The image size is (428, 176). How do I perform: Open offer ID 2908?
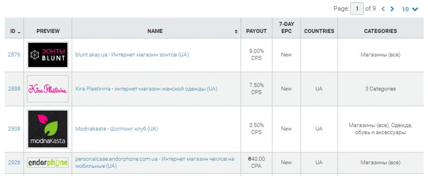point(14,128)
